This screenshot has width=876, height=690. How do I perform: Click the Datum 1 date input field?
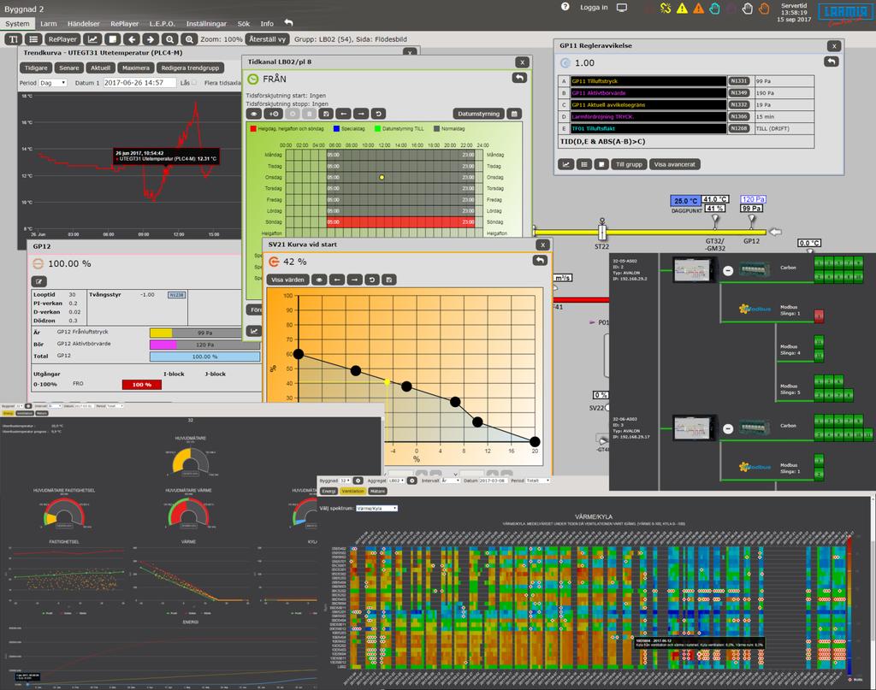pos(139,83)
